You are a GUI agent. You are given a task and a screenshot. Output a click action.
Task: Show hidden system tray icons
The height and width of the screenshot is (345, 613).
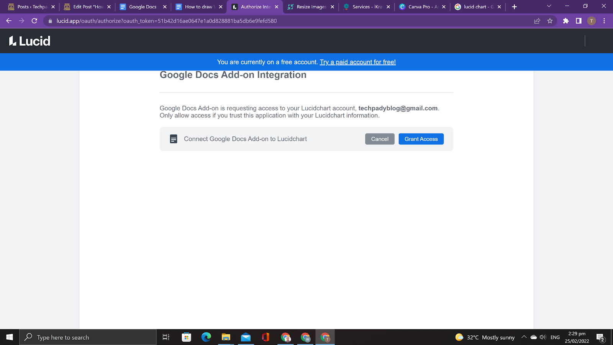tap(524, 337)
